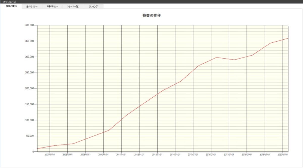
Task: Click the 2018/01/01 x-axis label
Action: pos(247,154)
